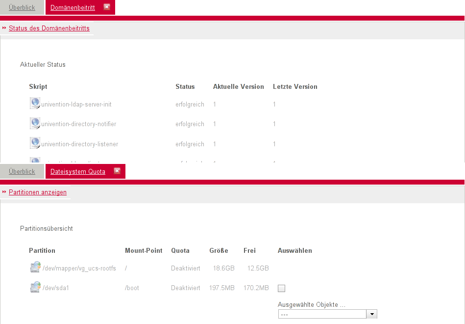465x324 pixels.
Task: Click the univention-directory-listener script name
Action: tap(80, 144)
